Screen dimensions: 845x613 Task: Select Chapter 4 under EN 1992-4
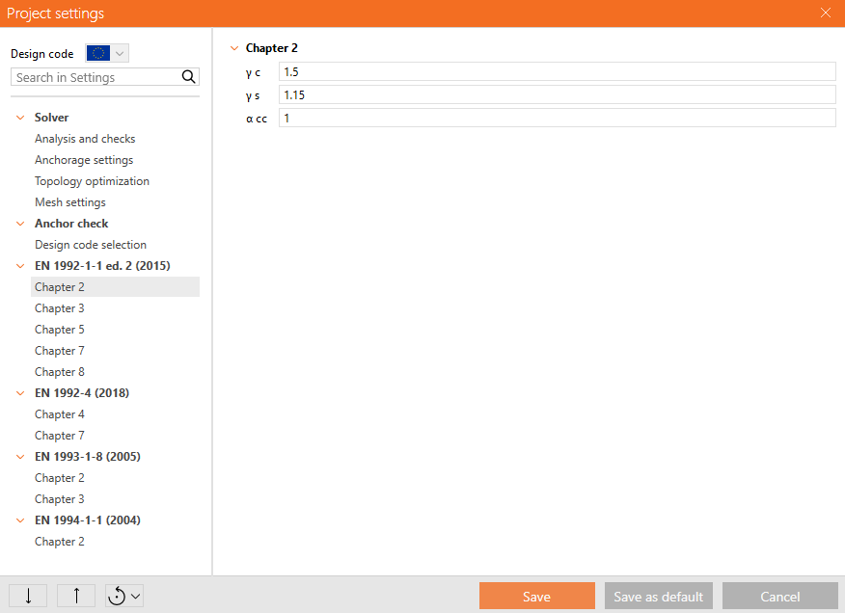click(x=60, y=414)
